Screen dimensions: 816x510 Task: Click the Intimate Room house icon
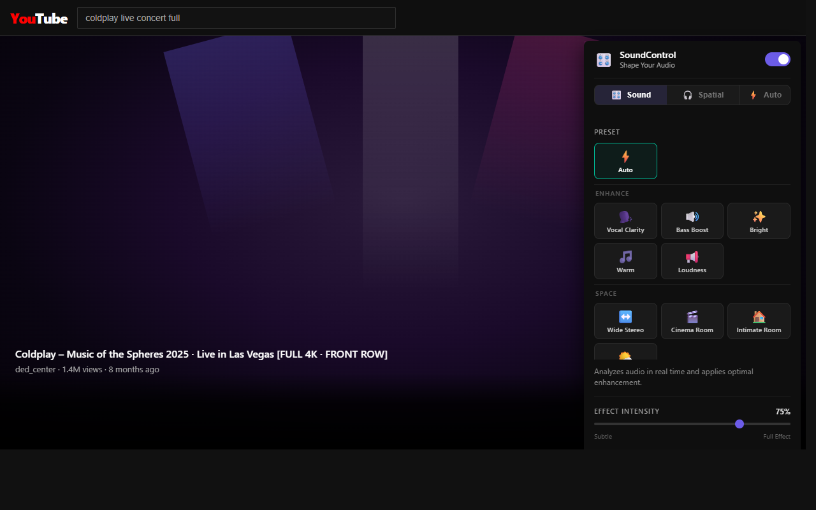click(x=759, y=317)
